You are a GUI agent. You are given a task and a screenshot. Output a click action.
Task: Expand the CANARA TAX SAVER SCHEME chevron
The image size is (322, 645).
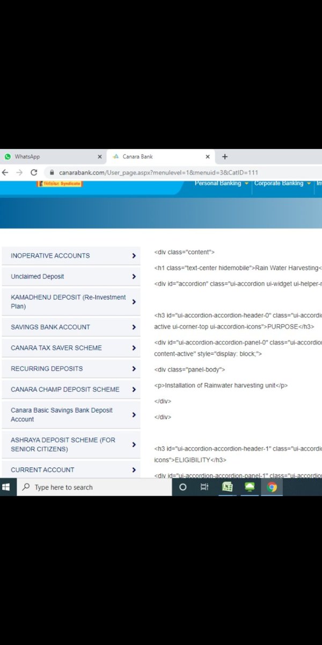point(134,348)
